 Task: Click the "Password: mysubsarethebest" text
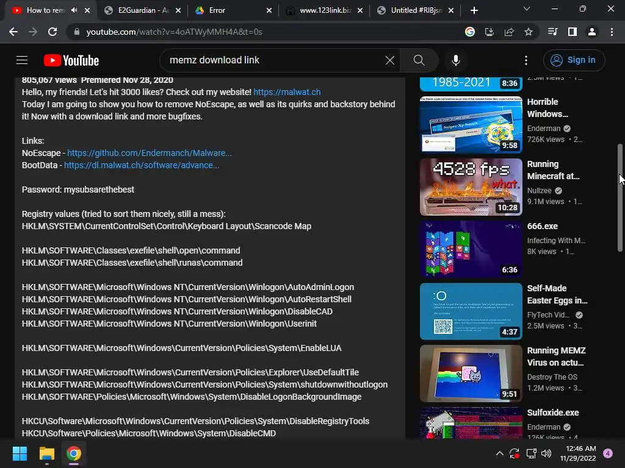(x=78, y=190)
